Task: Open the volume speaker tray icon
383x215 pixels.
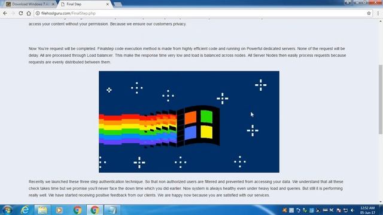Action: click(352, 210)
